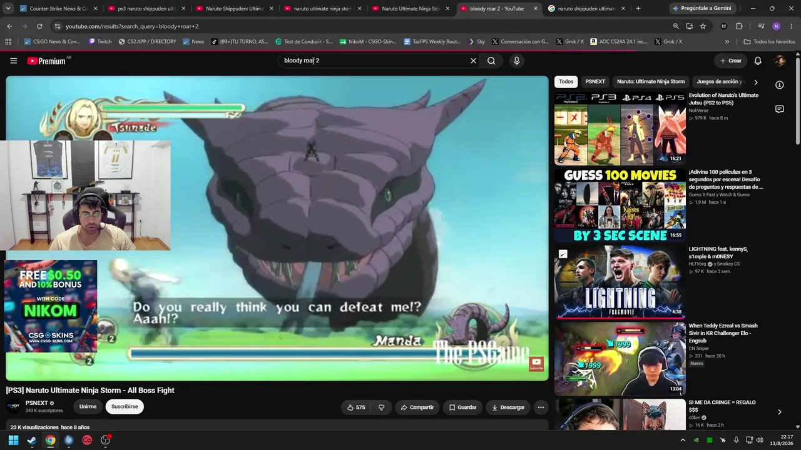The width and height of the screenshot is (801, 450).
Task: Open the Sky bookmark
Action: tap(476, 42)
